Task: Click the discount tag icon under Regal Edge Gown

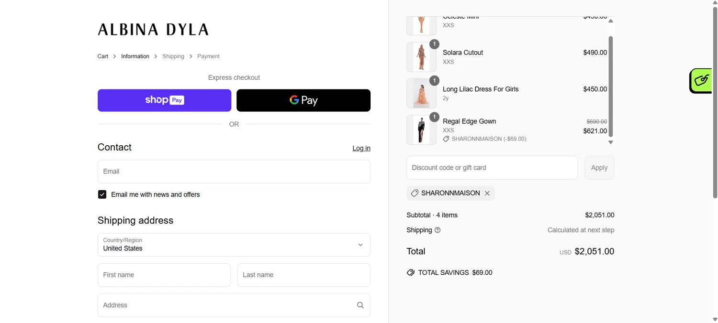Action: (x=446, y=139)
